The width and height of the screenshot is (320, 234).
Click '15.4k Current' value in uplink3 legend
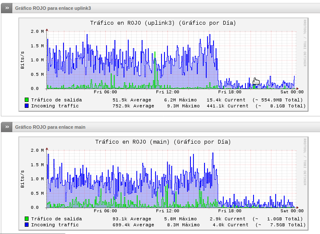click(226, 100)
